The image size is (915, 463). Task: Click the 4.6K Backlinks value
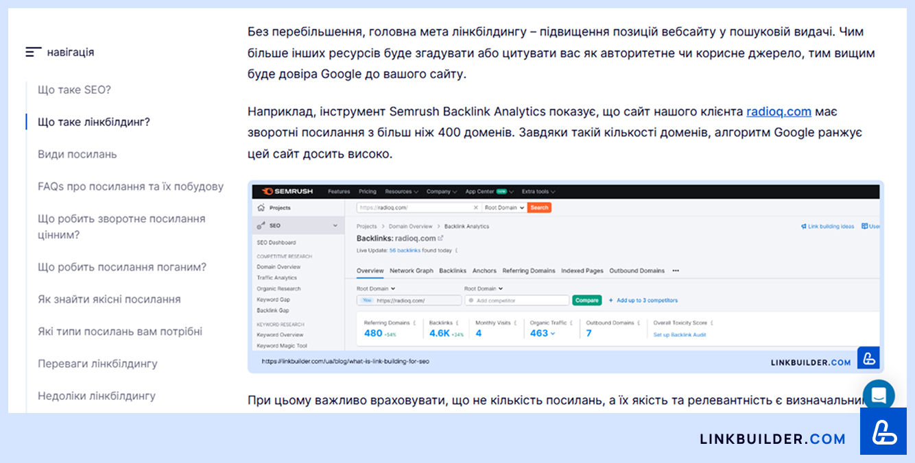[440, 333]
